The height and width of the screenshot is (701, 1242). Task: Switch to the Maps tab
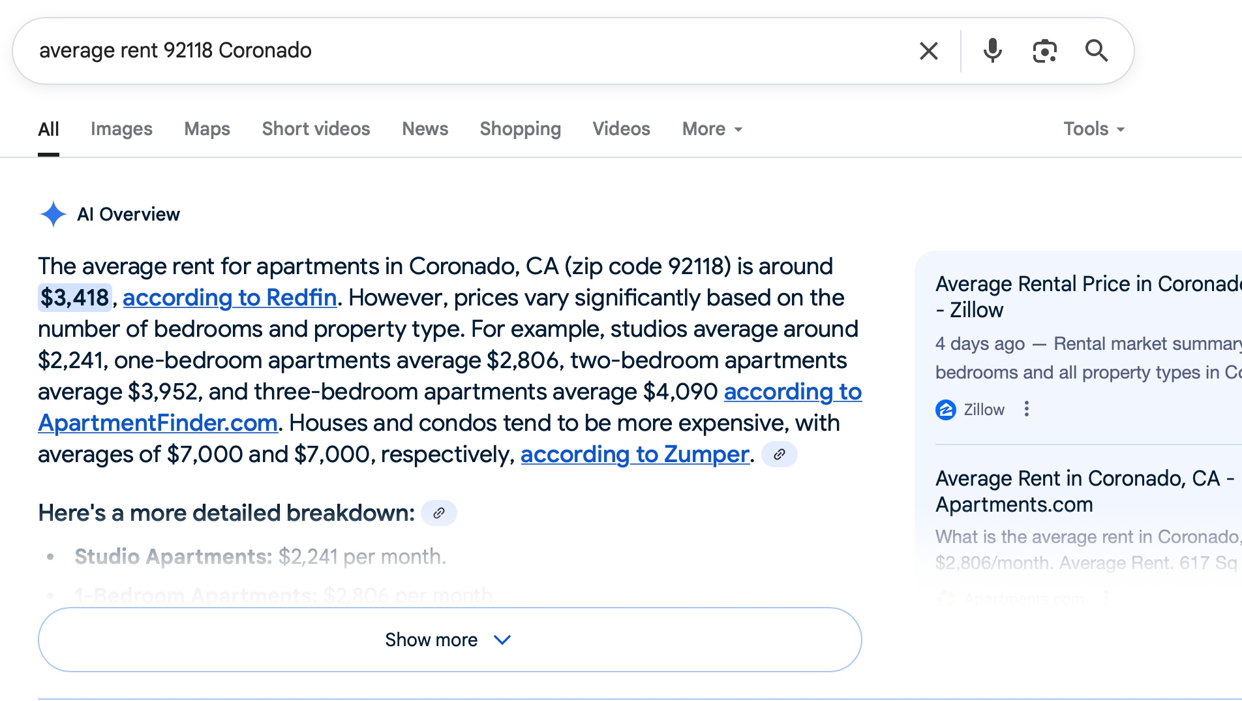(x=207, y=129)
